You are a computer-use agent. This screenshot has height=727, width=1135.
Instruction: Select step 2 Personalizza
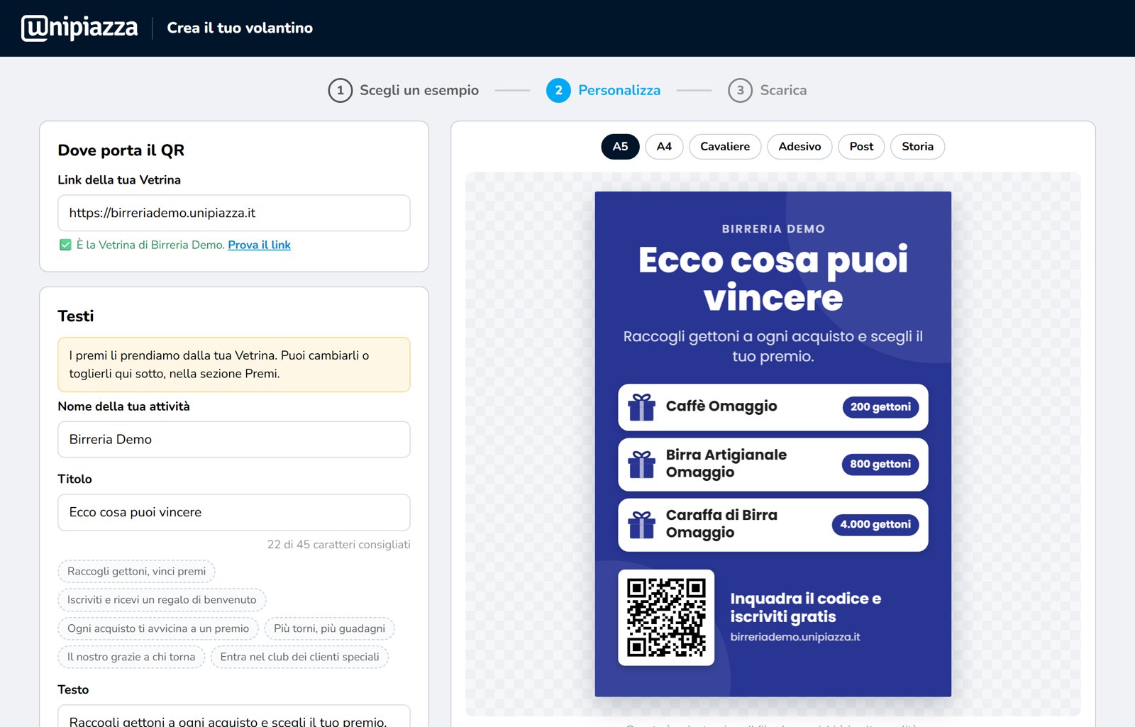(x=604, y=90)
